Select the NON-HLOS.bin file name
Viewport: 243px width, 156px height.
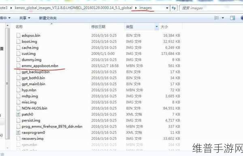[x=34, y=108]
